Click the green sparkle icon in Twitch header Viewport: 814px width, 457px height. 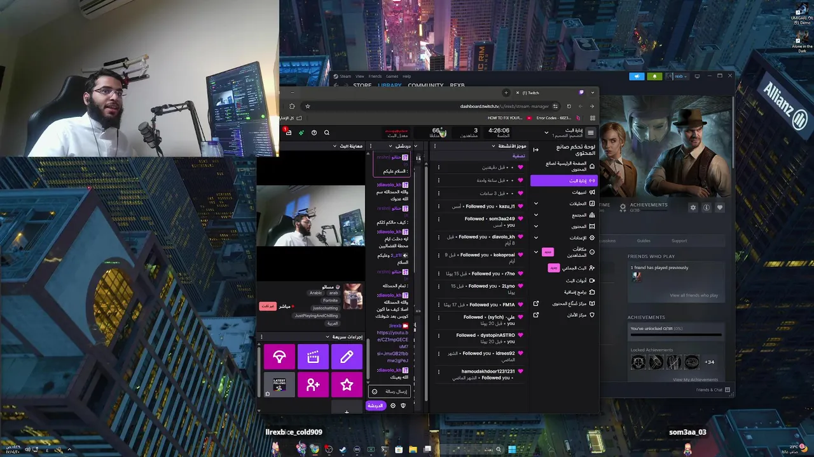[x=301, y=133]
